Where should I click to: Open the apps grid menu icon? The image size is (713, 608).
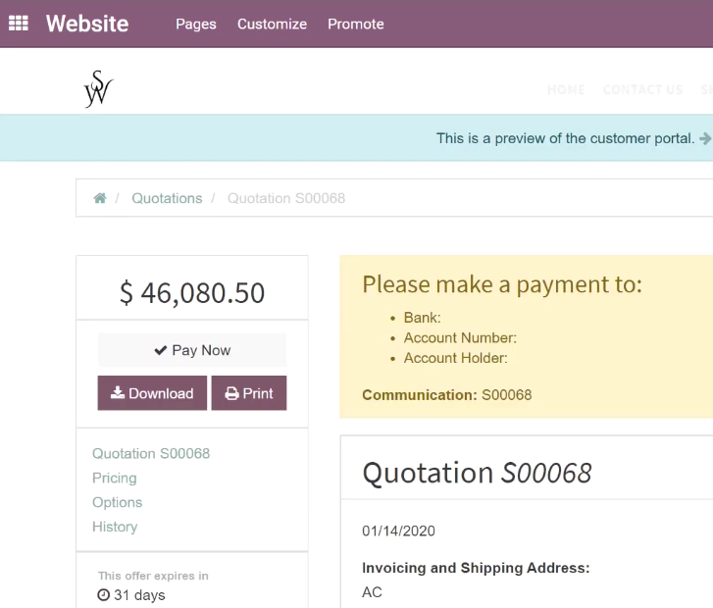pos(19,24)
